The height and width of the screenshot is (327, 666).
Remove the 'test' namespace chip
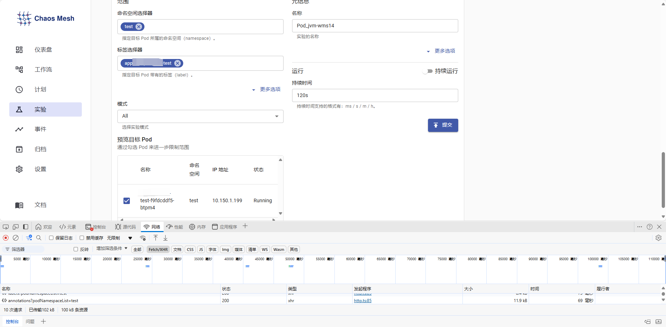click(x=139, y=27)
